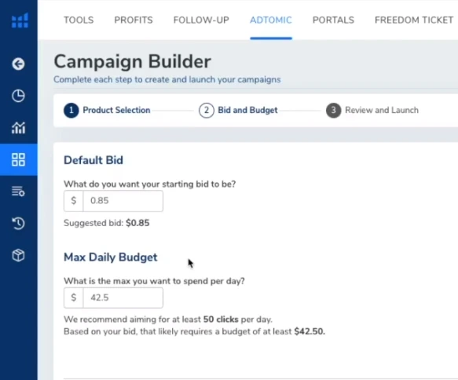The width and height of the screenshot is (458, 380).
Task: Open the box products icon
Action: tap(18, 255)
